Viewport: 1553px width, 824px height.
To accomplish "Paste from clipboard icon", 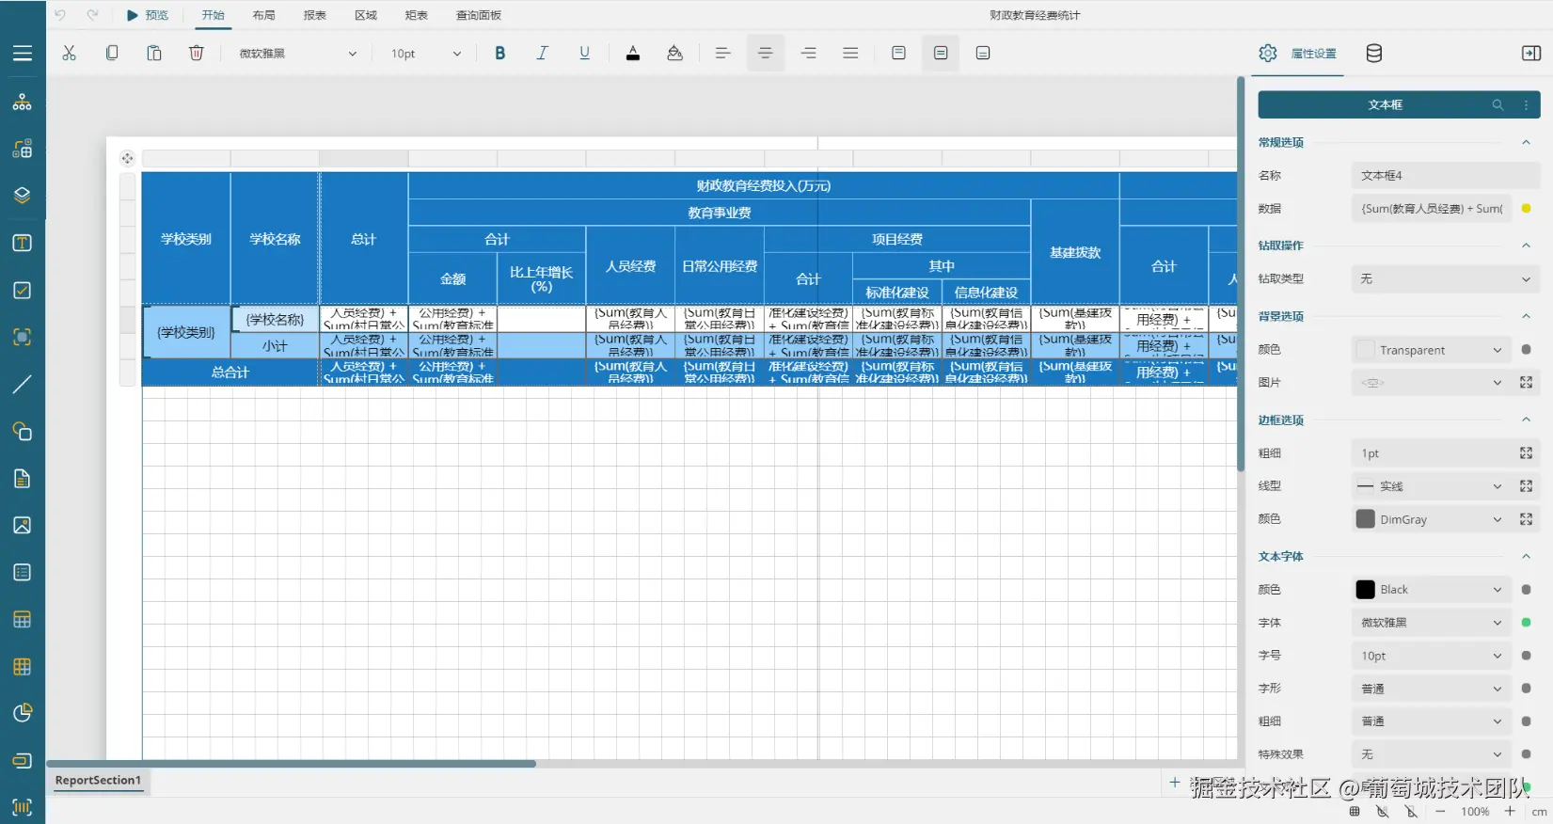I will pos(154,54).
